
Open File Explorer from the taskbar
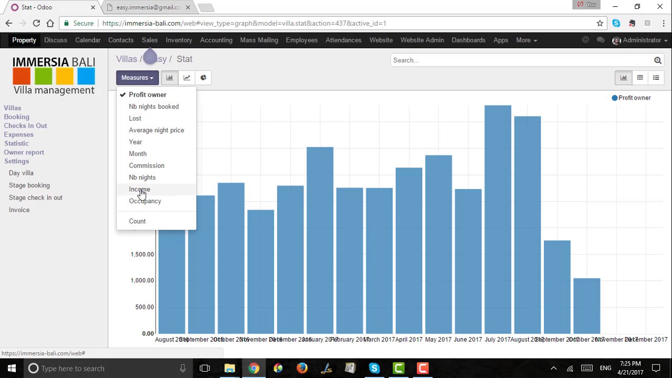[229, 368]
